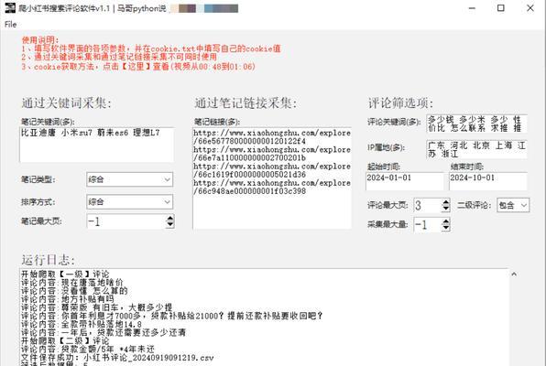Open the 二级评论 dropdown showing 包含

(x=513, y=205)
